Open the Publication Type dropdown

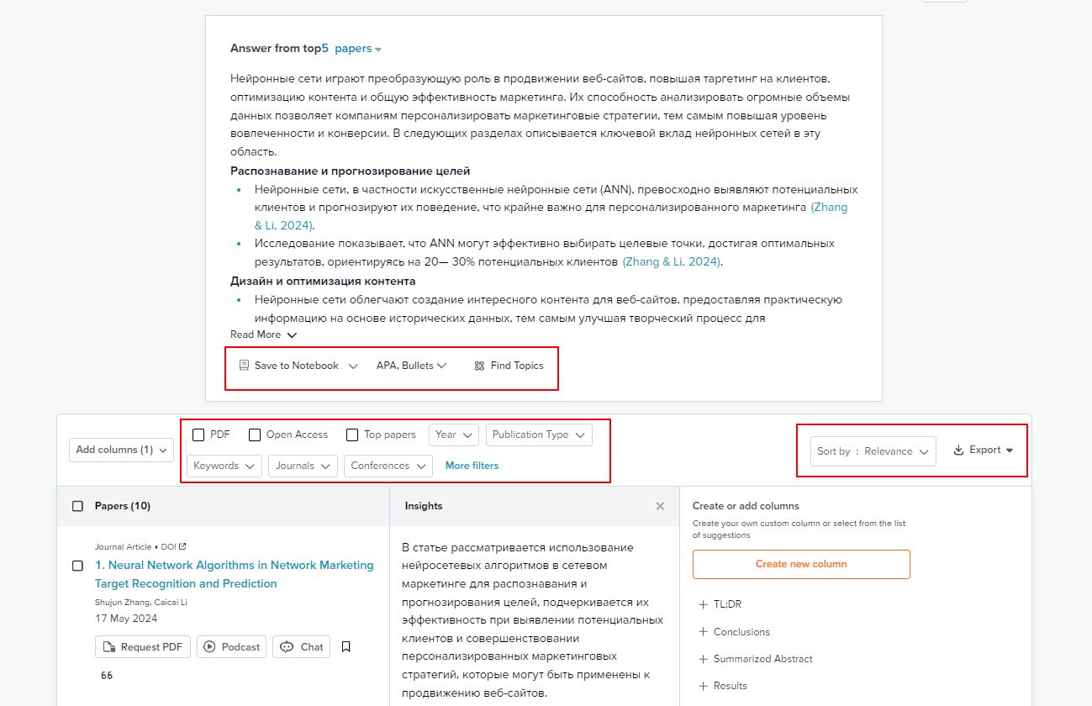coord(539,435)
